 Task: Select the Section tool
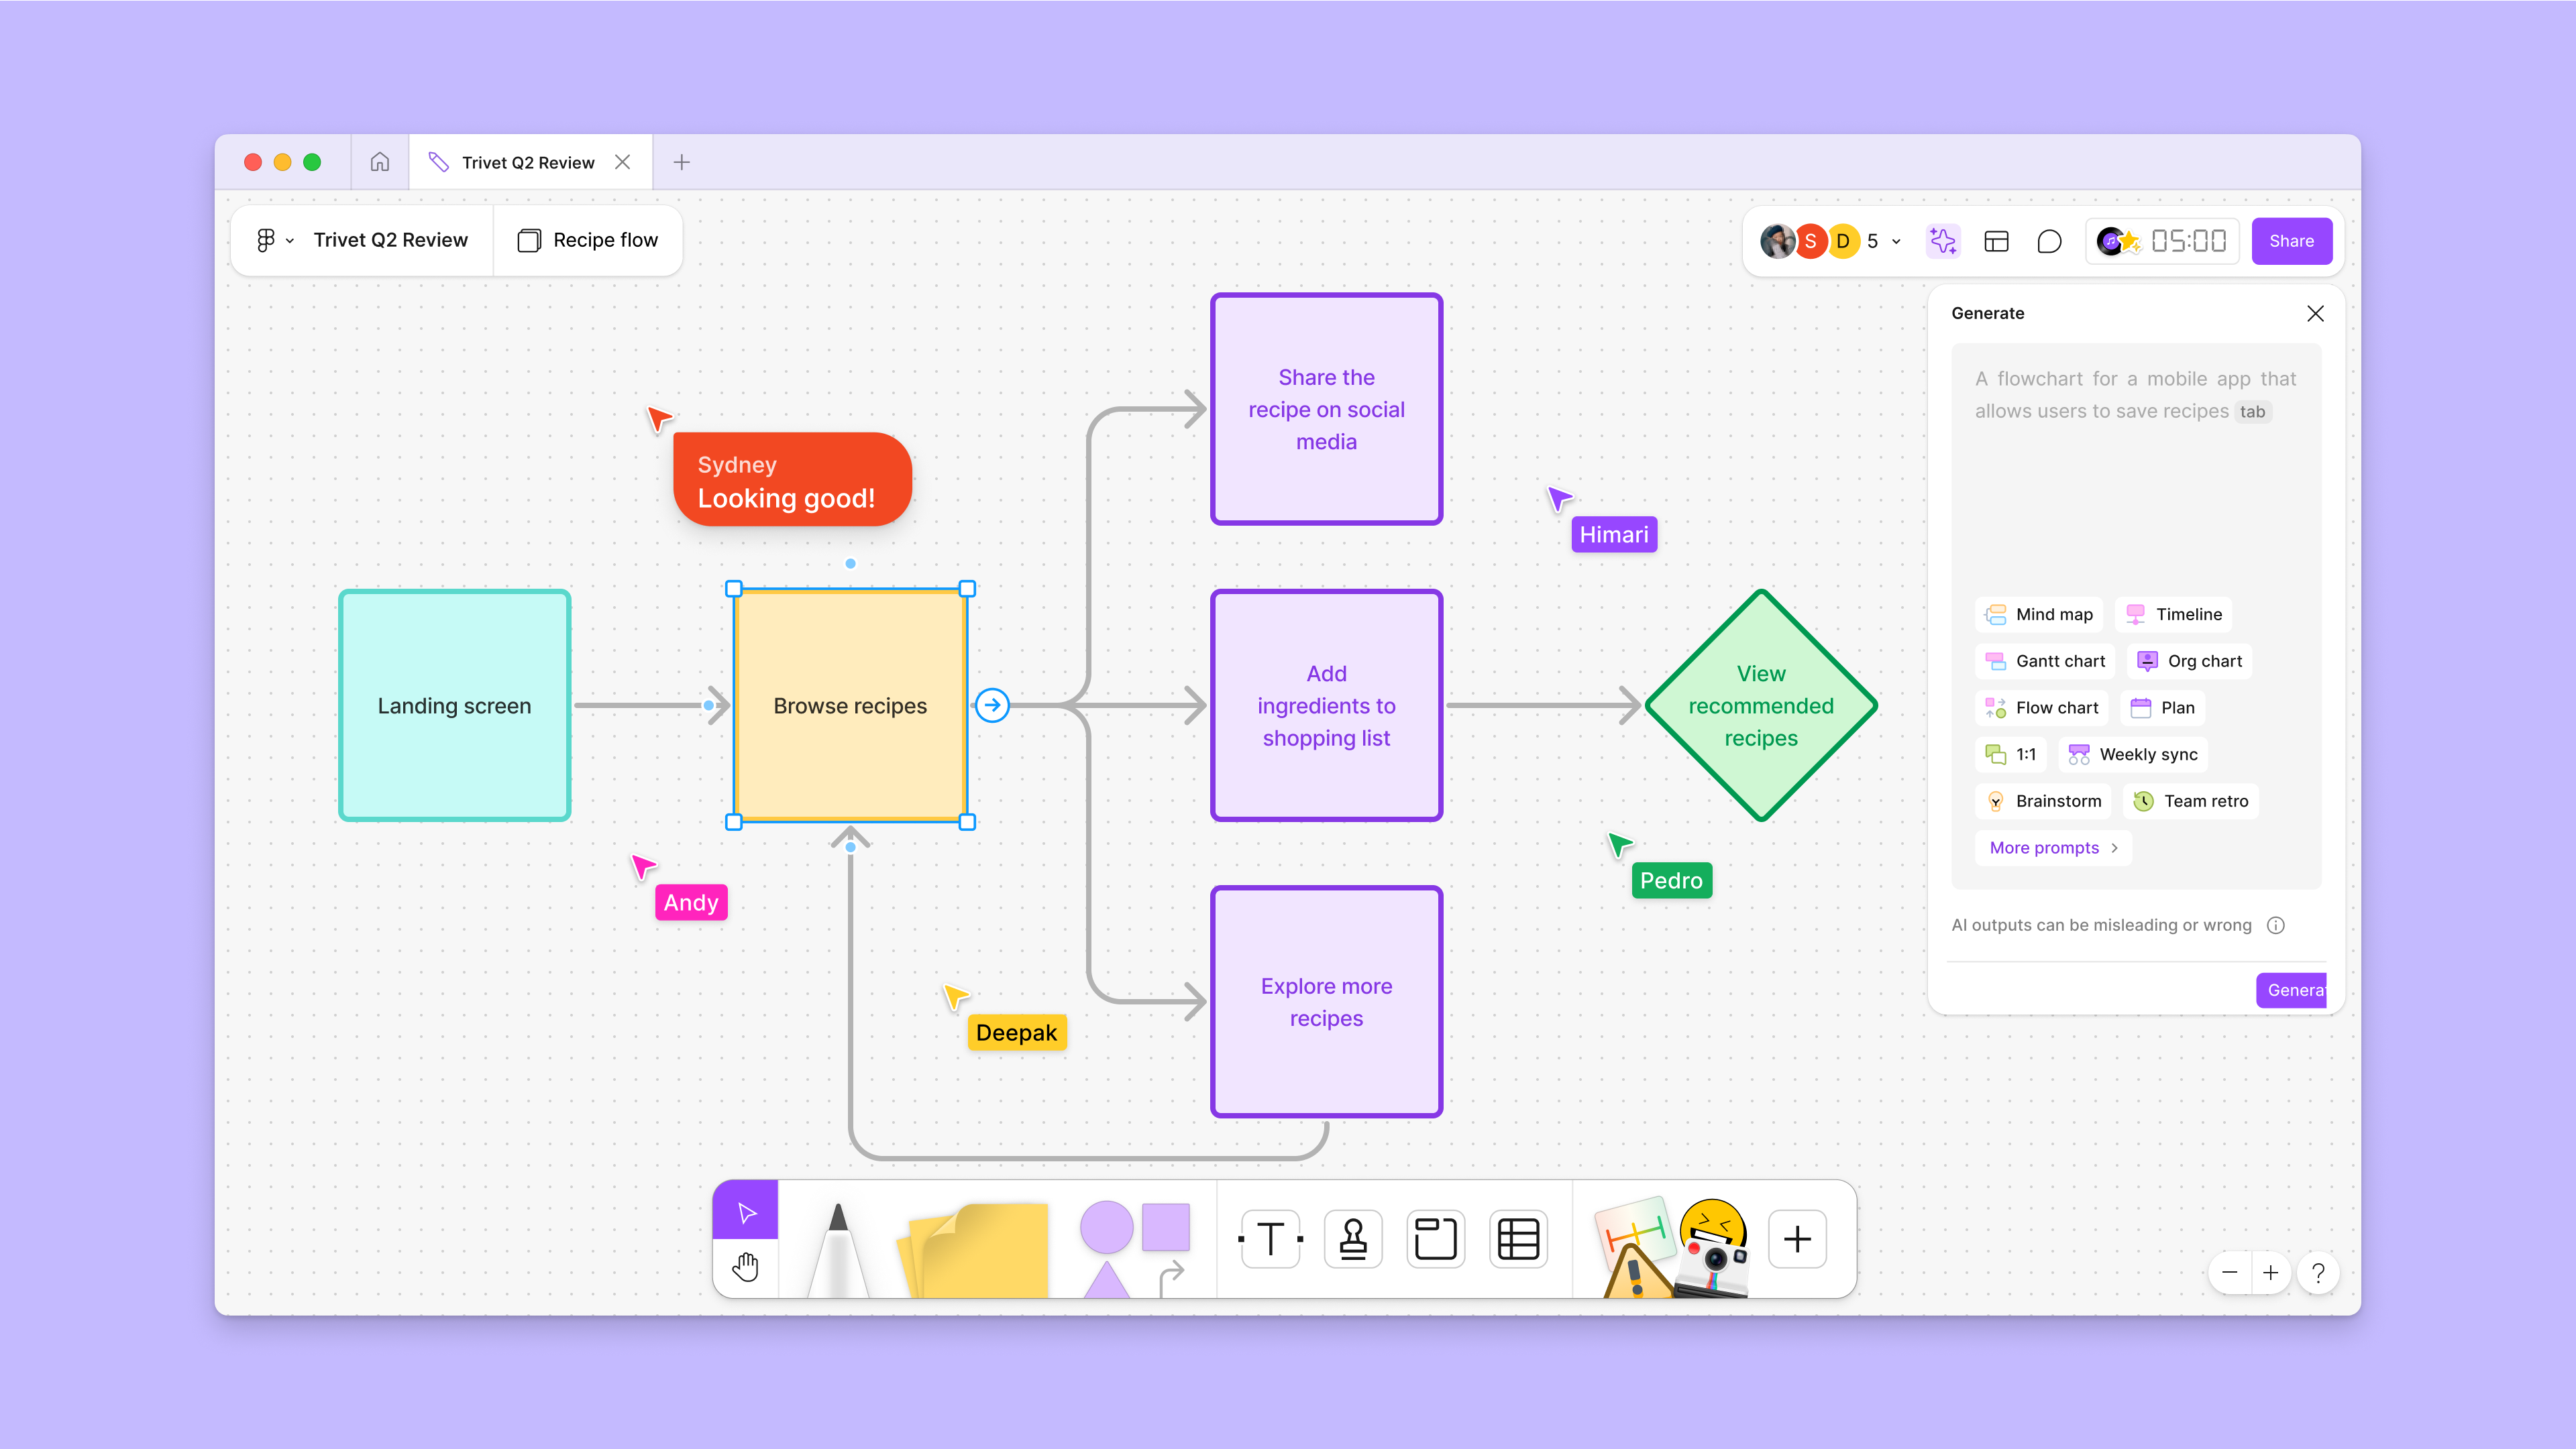coord(1435,1239)
